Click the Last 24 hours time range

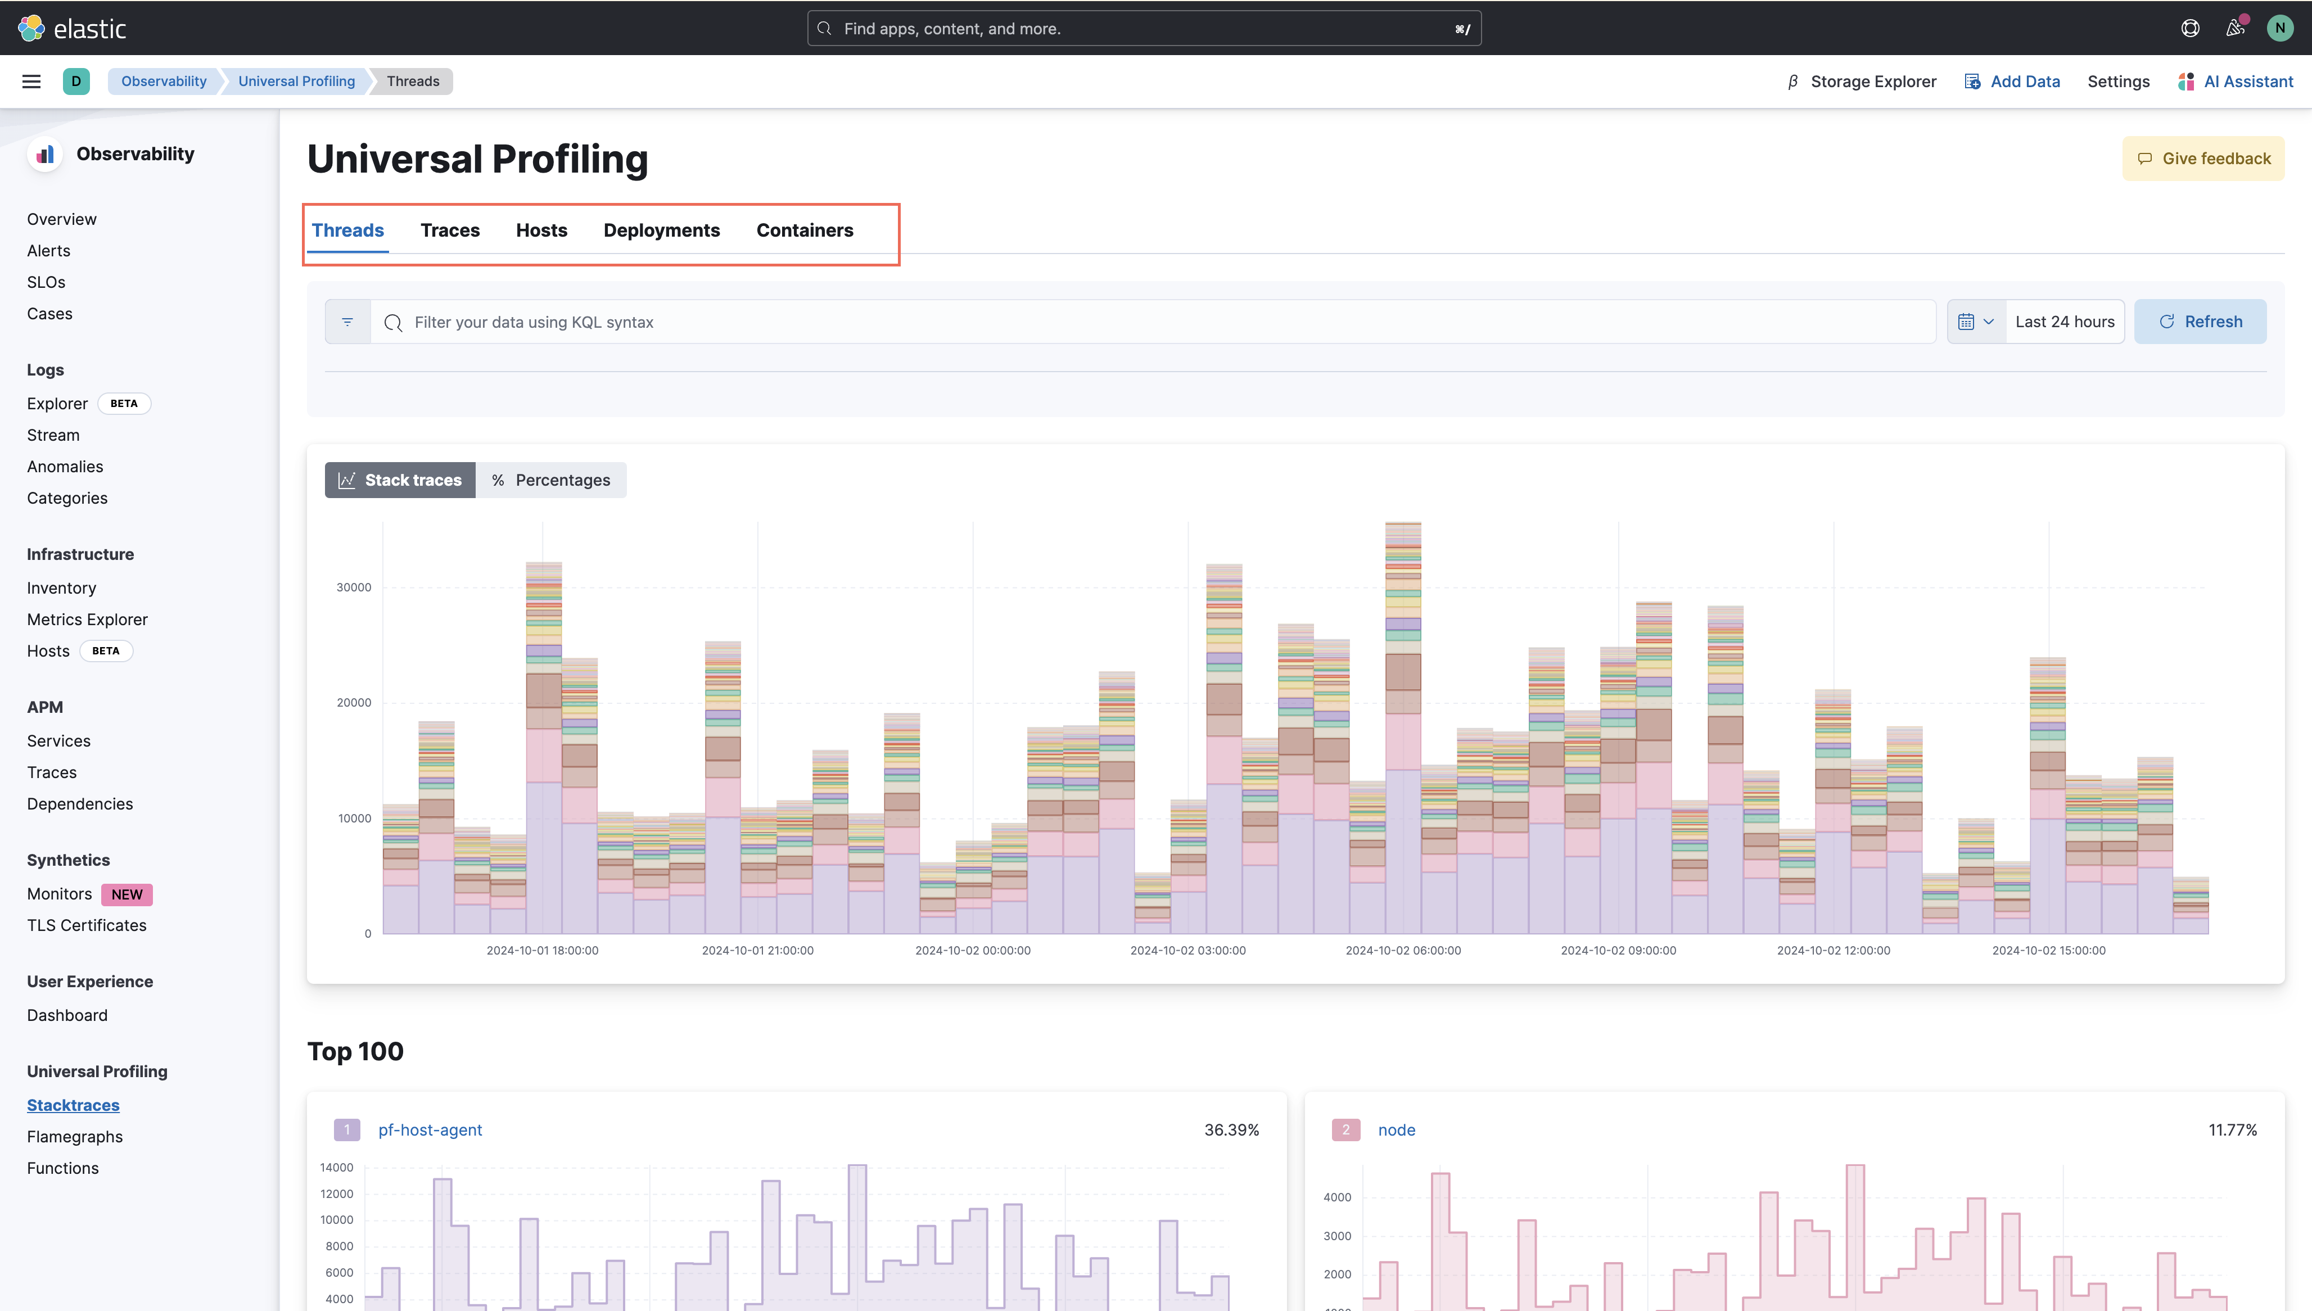click(2065, 322)
